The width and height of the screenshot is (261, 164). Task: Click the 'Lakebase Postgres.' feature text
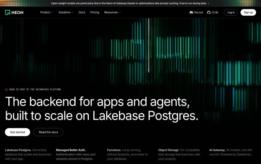(x=18, y=150)
